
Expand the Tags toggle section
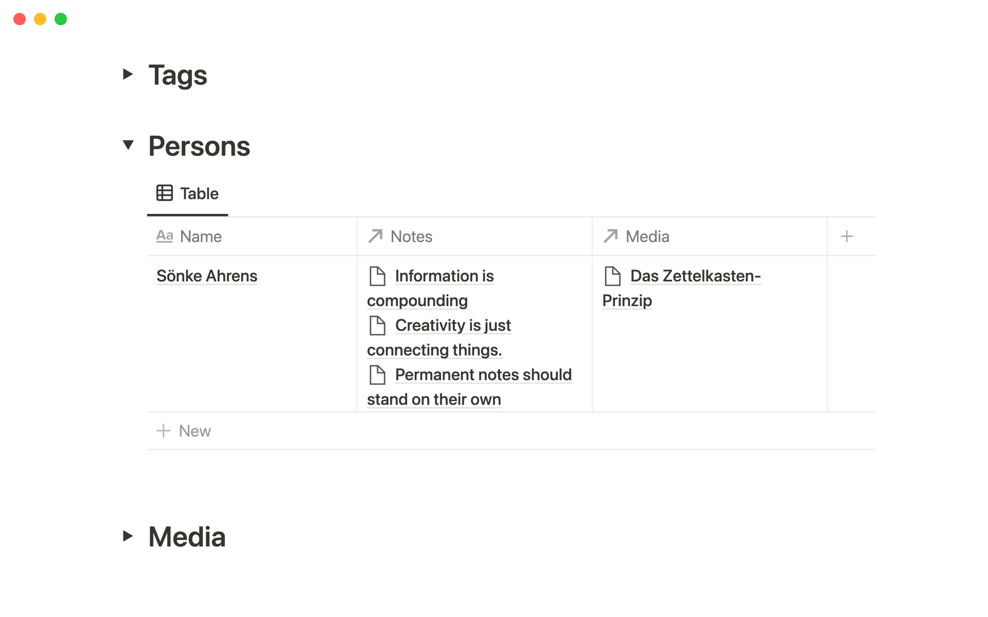pos(128,75)
